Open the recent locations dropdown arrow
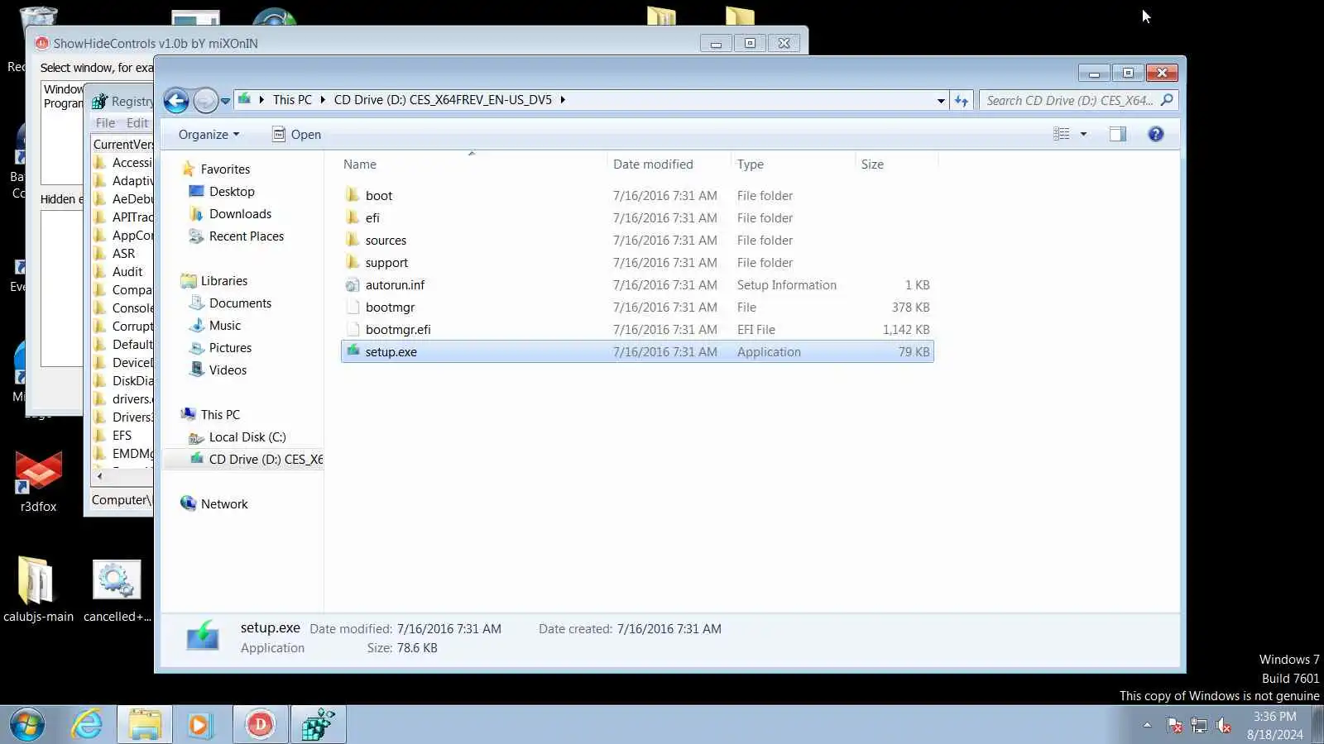This screenshot has height=744, width=1324. 225,101
